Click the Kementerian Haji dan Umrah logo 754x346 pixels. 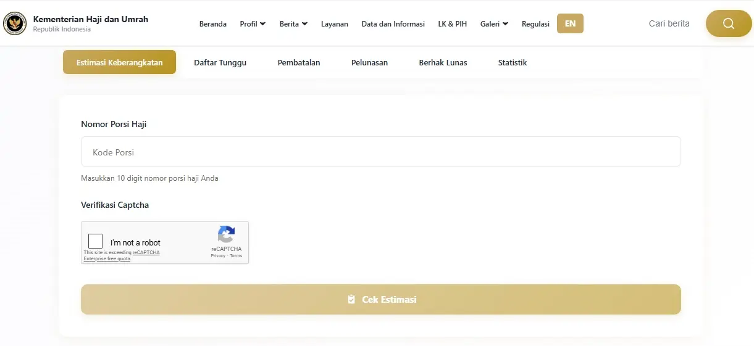(15, 23)
